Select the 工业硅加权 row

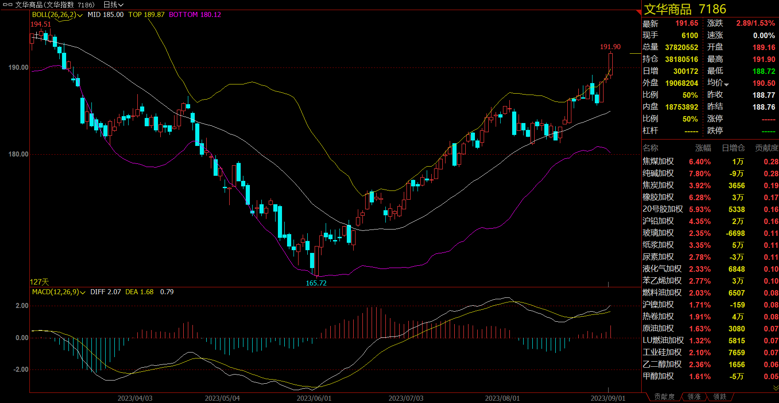(x=710, y=353)
